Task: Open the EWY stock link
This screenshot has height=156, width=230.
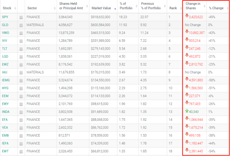Action: click(x=5, y=103)
